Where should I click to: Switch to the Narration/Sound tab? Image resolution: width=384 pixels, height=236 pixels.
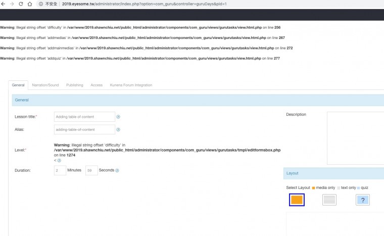tap(45, 85)
